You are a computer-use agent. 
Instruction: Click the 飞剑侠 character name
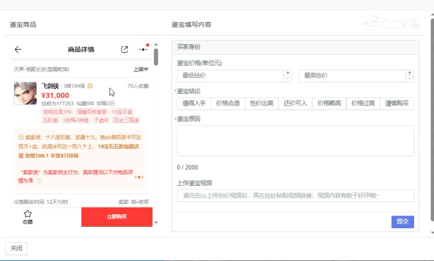50,86
